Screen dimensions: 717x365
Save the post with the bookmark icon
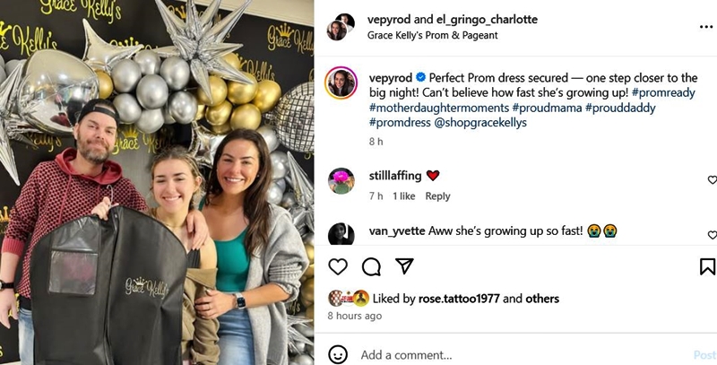coord(707,266)
